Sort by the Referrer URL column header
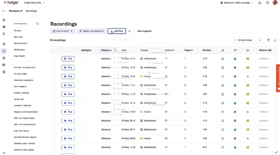Screen dimensions: 280x155 [x=266, y=50]
